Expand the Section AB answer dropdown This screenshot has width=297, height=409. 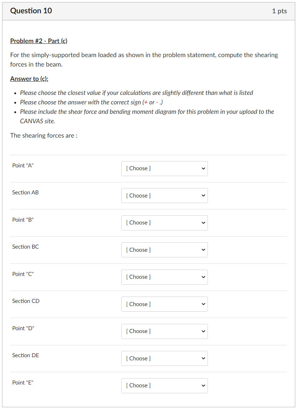click(x=164, y=196)
